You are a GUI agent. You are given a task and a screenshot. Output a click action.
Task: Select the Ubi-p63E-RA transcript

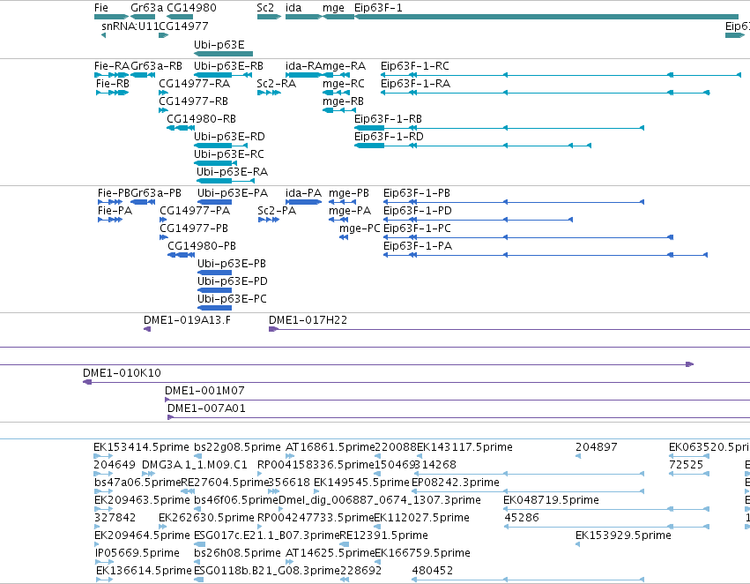point(226,181)
